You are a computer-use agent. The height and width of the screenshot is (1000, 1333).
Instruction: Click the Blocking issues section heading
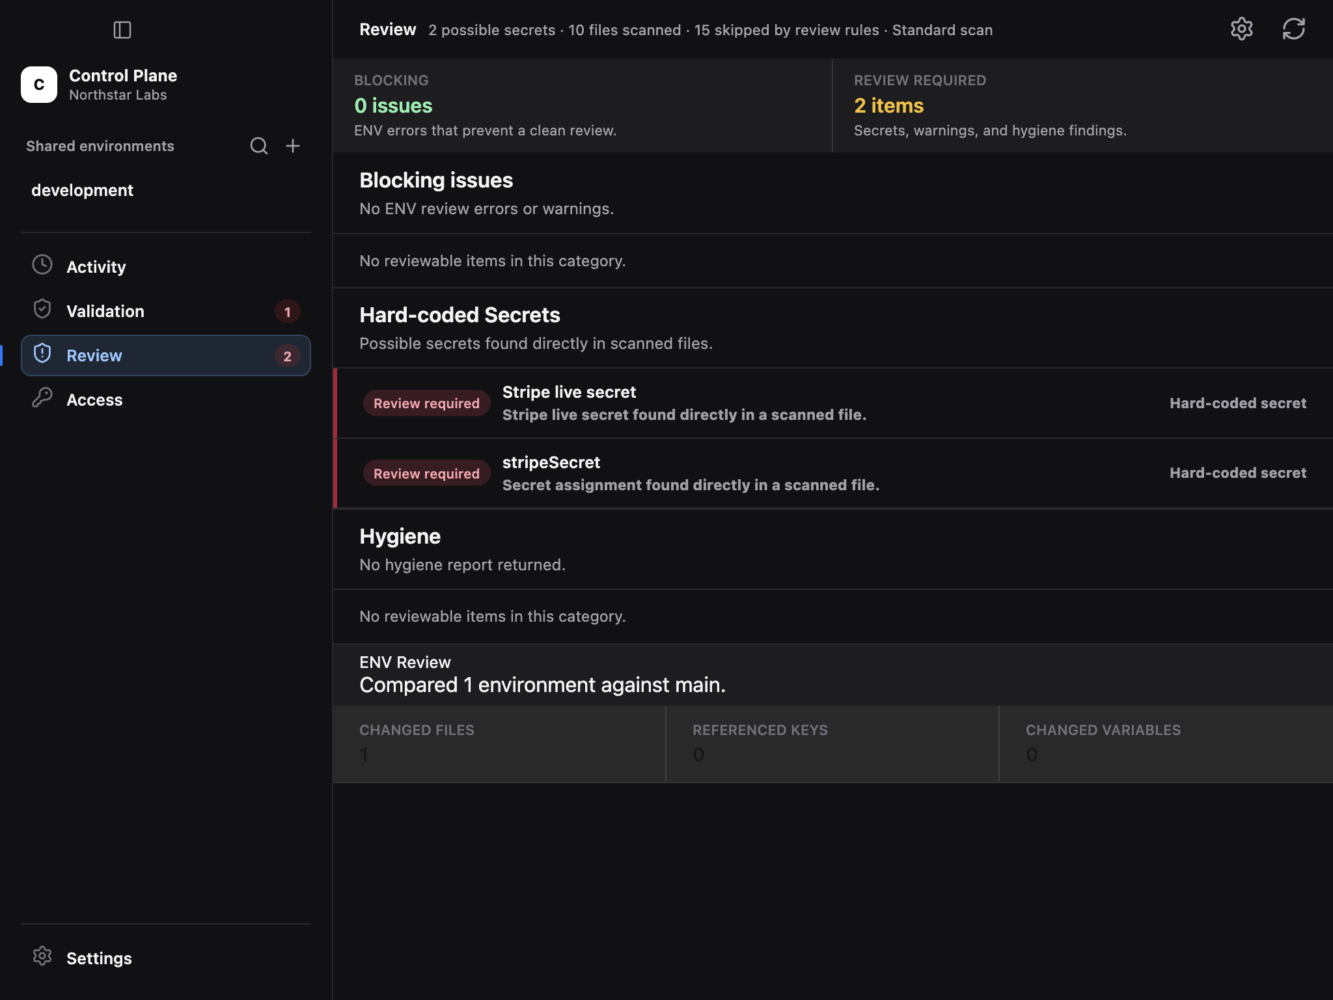[x=436, y=180]
